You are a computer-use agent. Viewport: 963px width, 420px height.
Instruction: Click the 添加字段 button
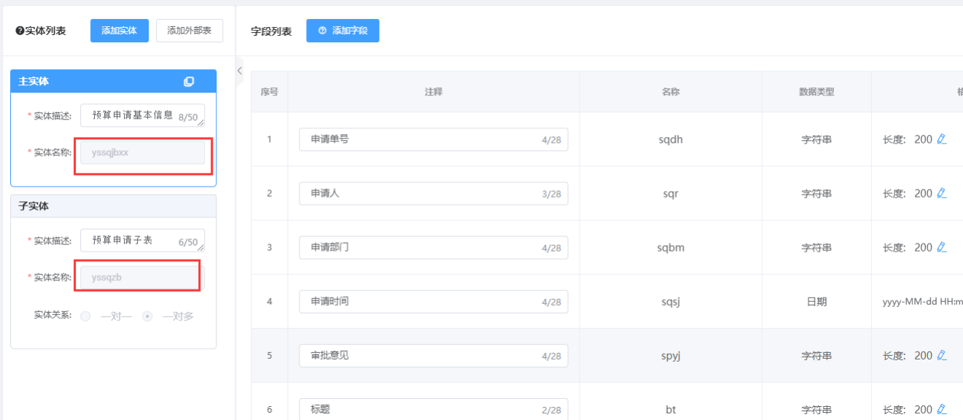(343, 31)
